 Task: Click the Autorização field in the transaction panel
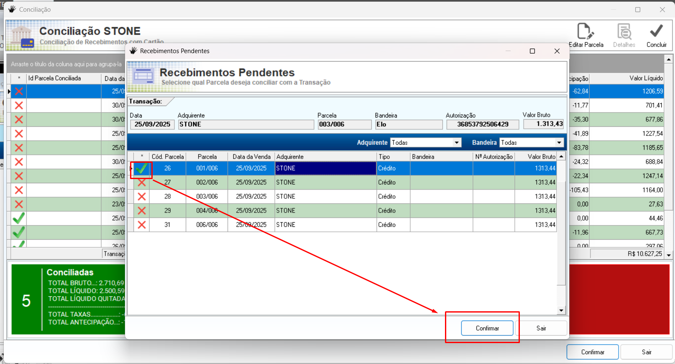point(483,124)
